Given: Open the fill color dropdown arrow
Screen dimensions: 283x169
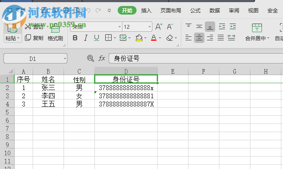Looking at the screenshot, I should 145,38.
